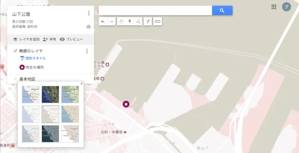Click the 山下町 map label

coord(109,124)
